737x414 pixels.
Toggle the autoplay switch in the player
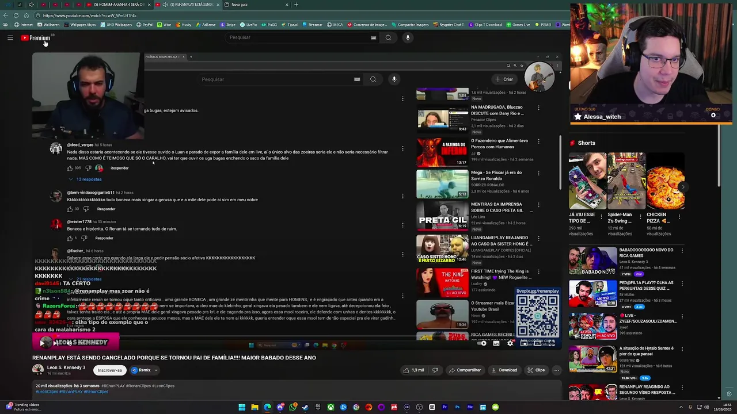click(483, 343)
